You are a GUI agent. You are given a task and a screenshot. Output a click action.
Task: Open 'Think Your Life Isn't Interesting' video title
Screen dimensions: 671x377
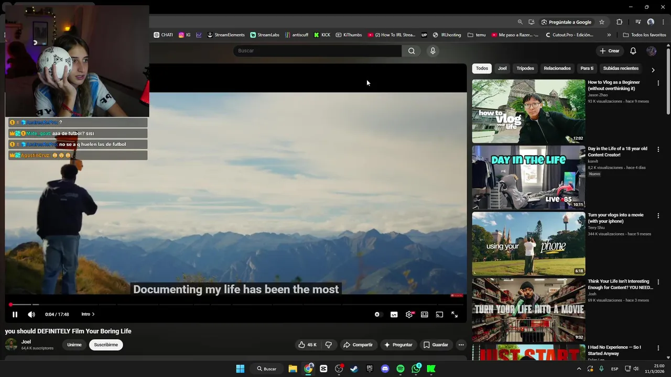(x=620, y=284)
